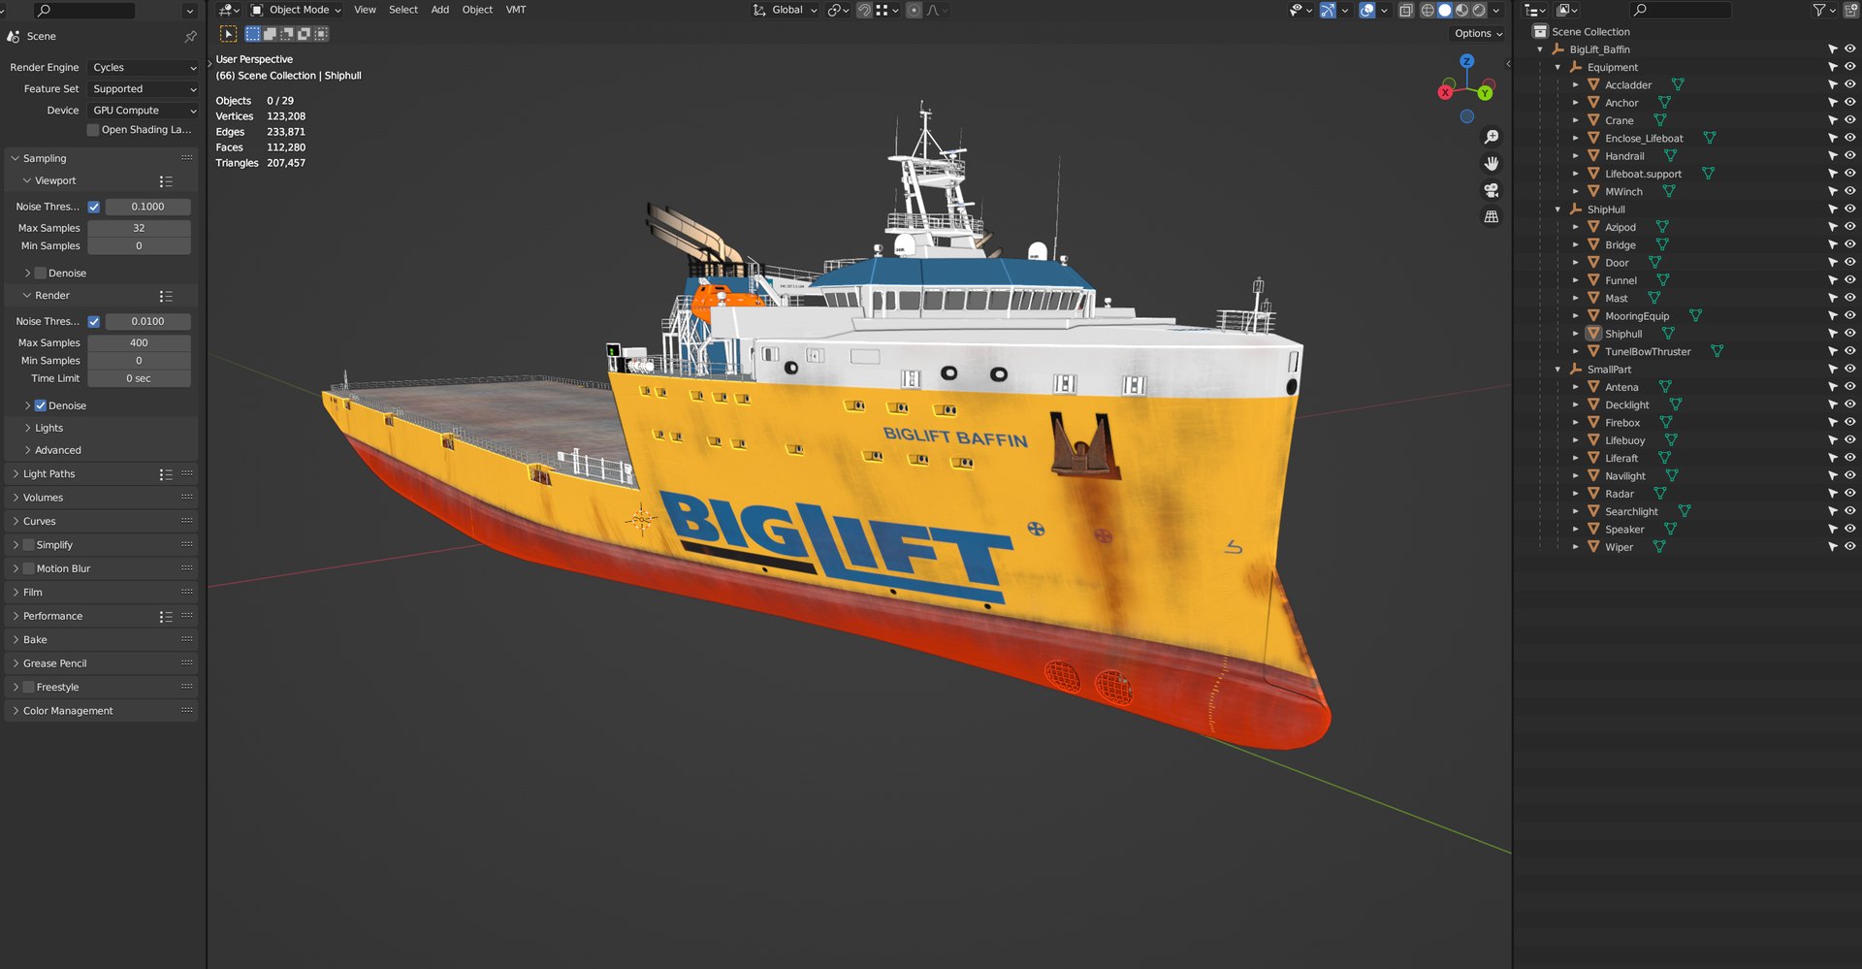
Task: Toggle the snap magnet icon
Action: point(864,10)
